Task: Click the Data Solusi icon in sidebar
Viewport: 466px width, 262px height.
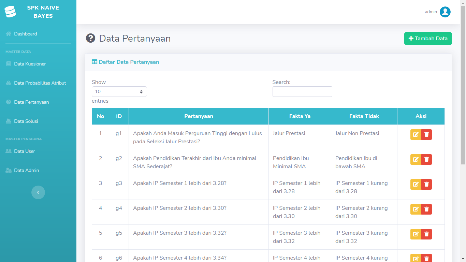Action: click(9, 121)
